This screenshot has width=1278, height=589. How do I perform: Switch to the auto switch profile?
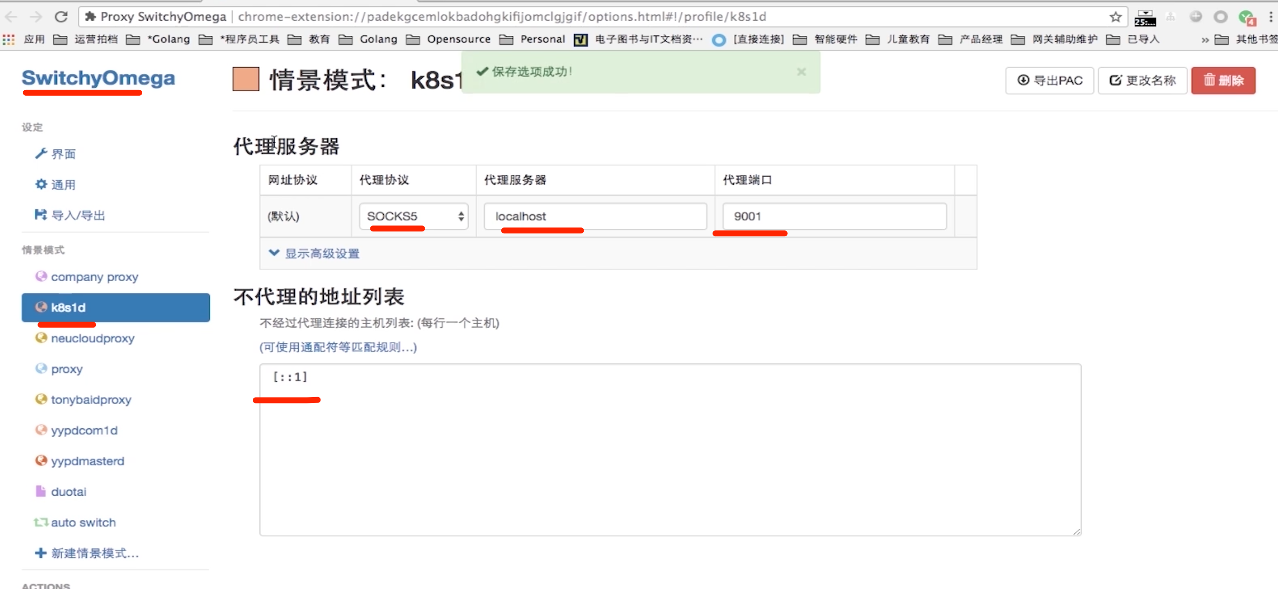83,522
